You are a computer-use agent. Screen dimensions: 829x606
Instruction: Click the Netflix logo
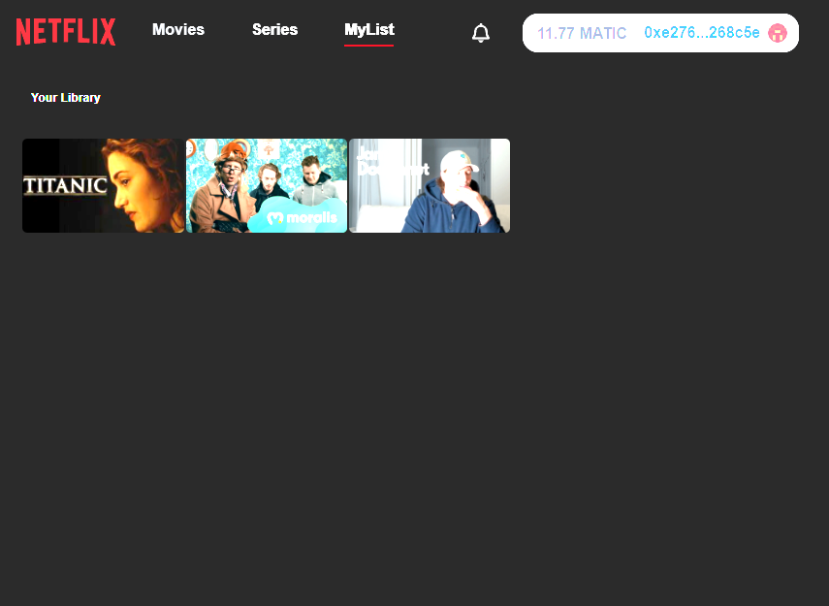(66, 32)
